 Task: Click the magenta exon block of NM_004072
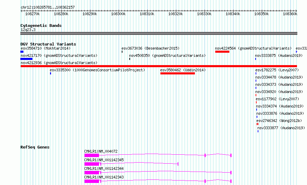coord(92,155)
